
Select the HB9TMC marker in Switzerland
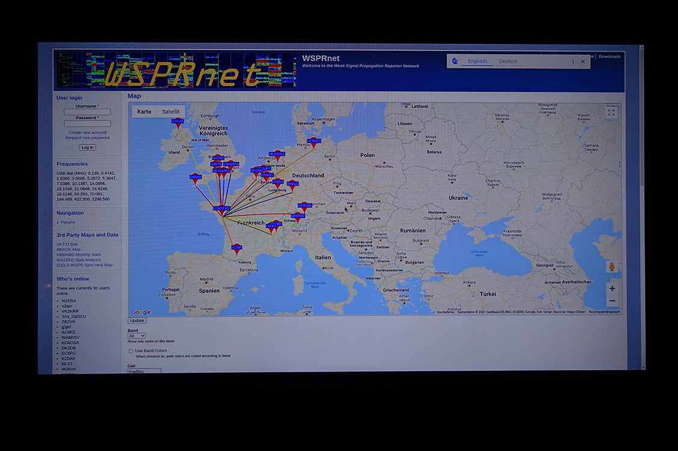tap(298, 218)
